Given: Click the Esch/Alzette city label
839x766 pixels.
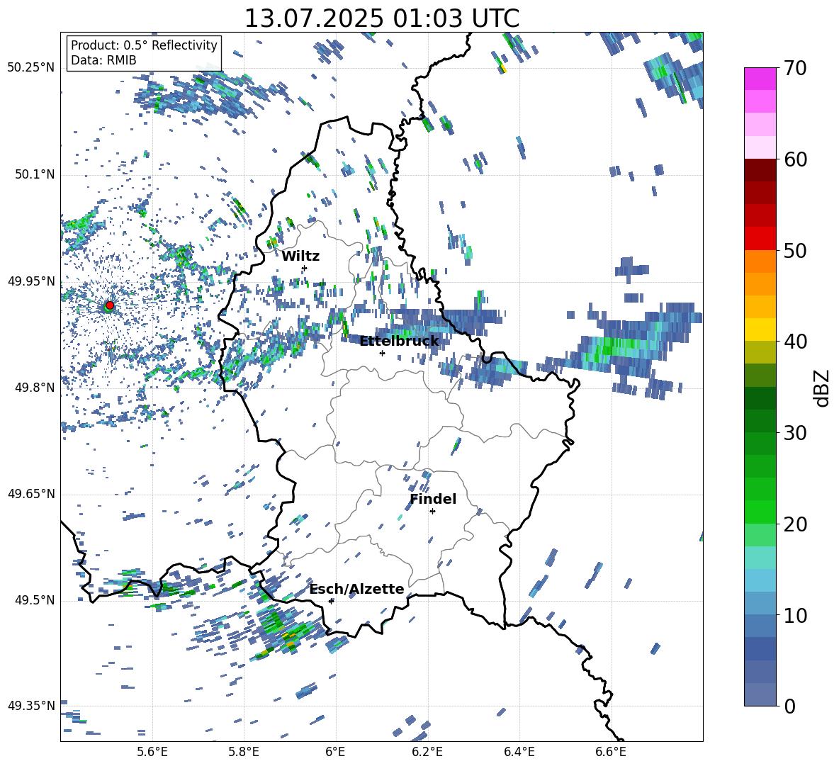Looking at the screenshot, I should pos(357,589).
